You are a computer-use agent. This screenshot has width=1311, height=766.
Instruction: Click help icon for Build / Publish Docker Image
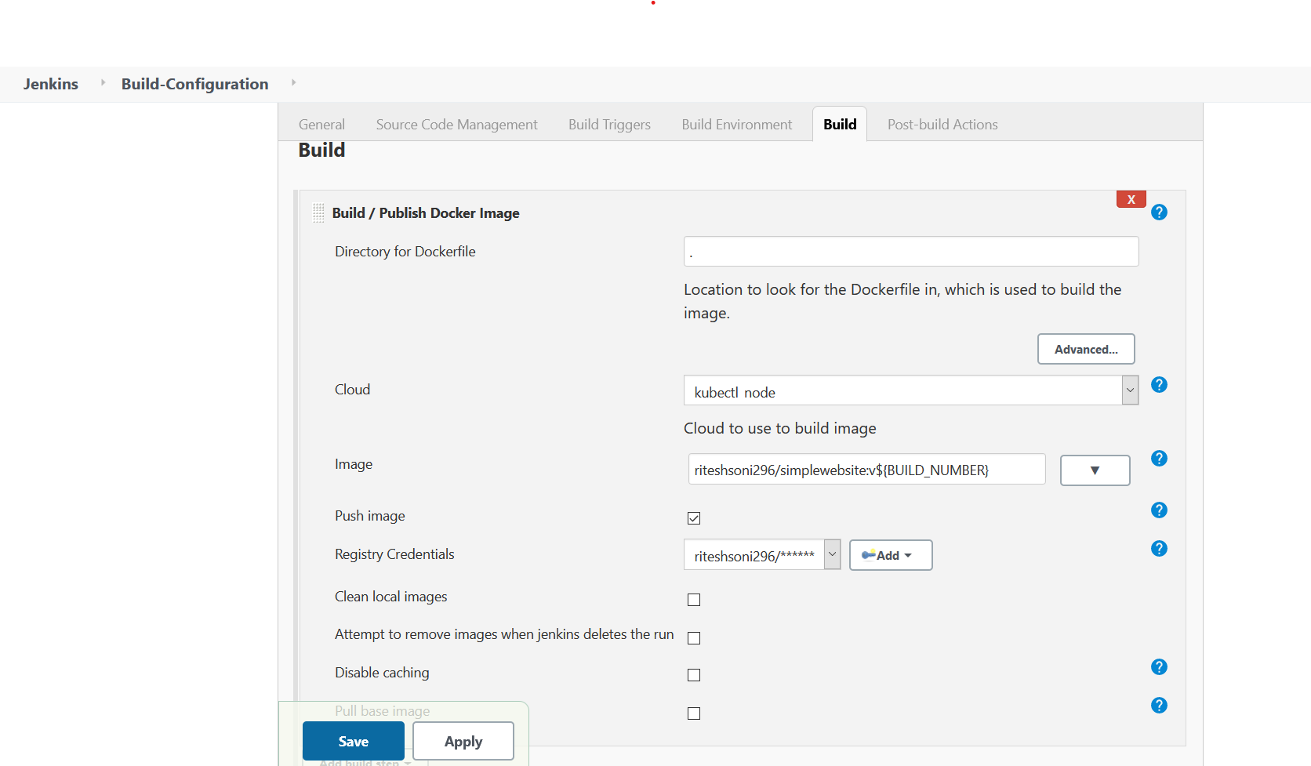[1159, 212]
